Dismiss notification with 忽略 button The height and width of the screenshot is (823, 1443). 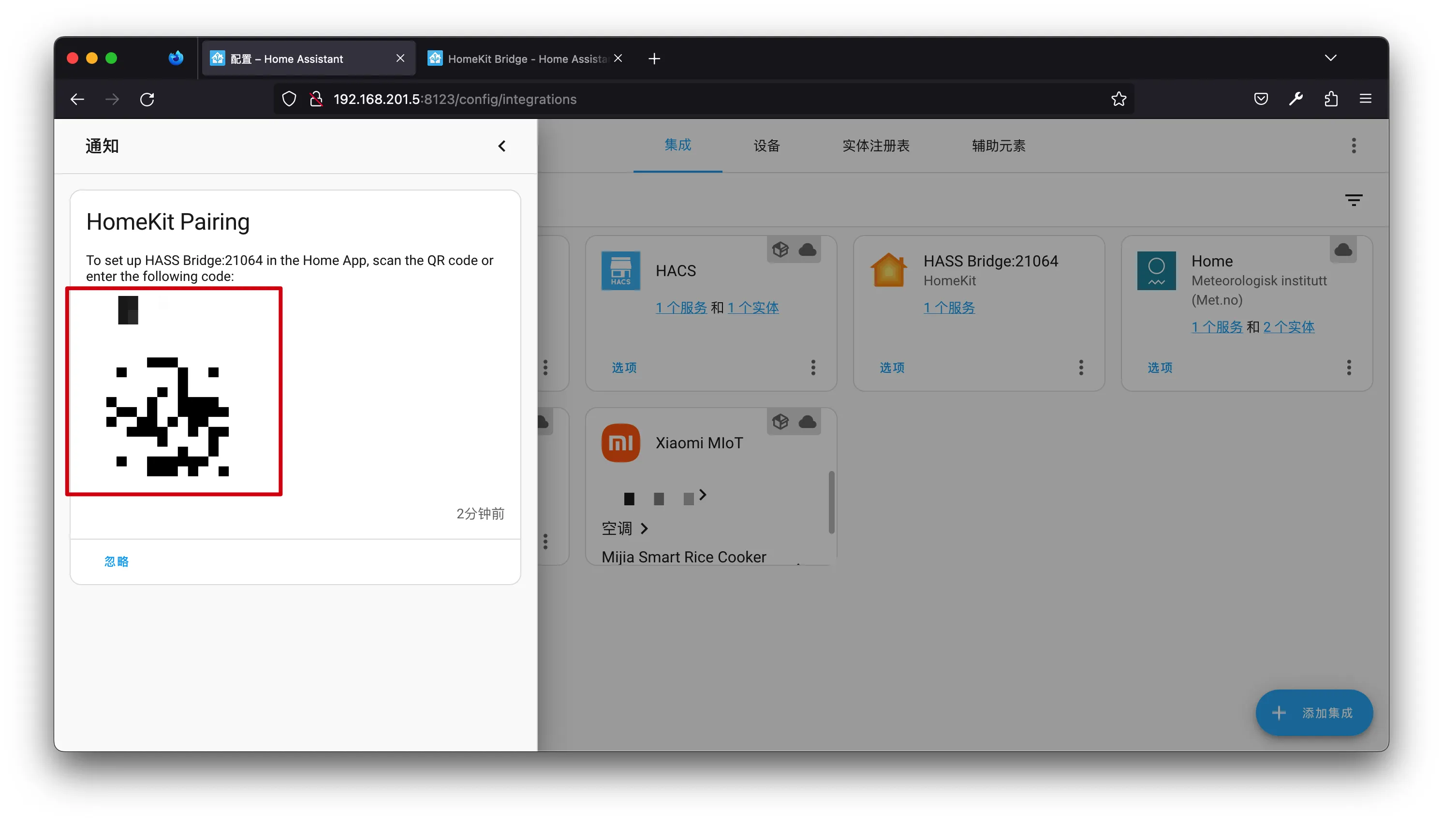point(117,561)
